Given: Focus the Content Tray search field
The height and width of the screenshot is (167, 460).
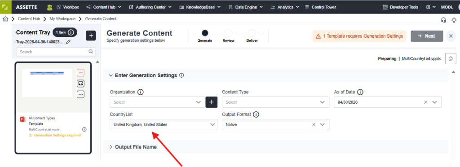Looking at the screenshot, I should tap(56, 52).
